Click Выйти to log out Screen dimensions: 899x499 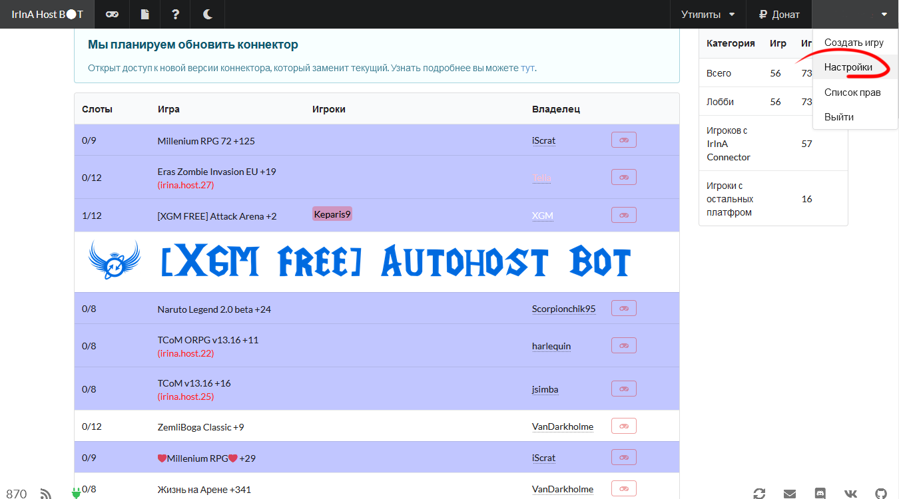click(x=854, y=117)
